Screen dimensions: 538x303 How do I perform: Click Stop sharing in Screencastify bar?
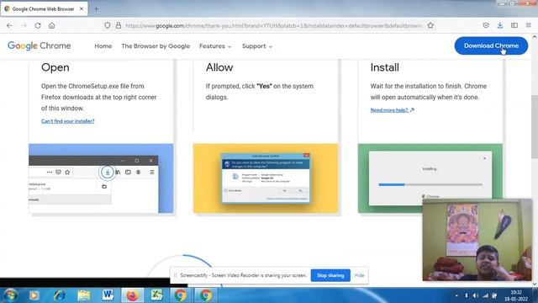click(x=330, y=275)
